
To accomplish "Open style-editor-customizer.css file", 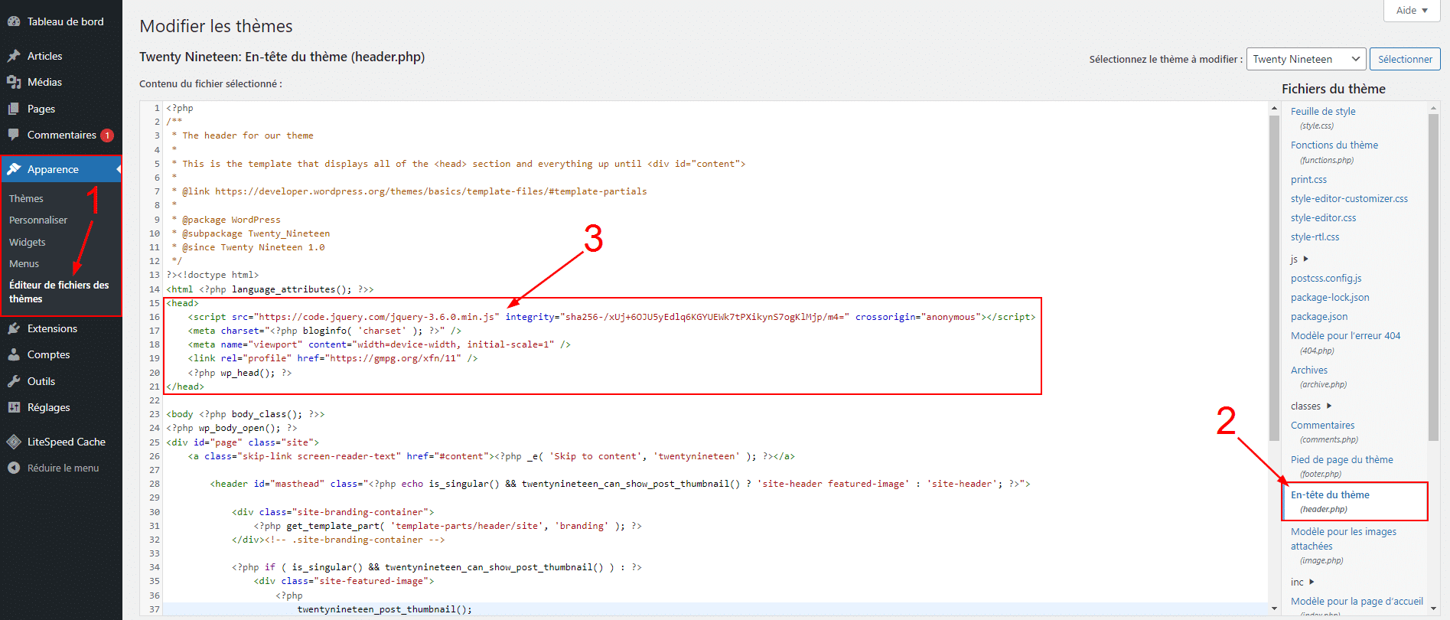I will [1349, 198].
